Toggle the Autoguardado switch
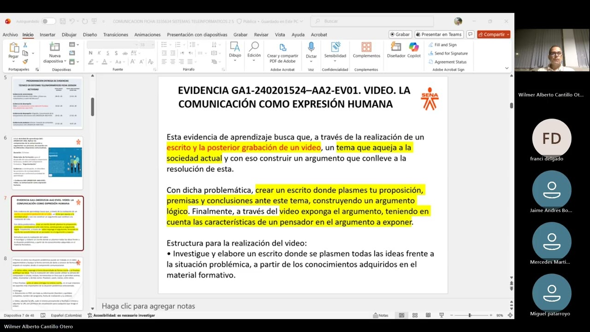This screenshot has height=332, width=590. point(48,21)
